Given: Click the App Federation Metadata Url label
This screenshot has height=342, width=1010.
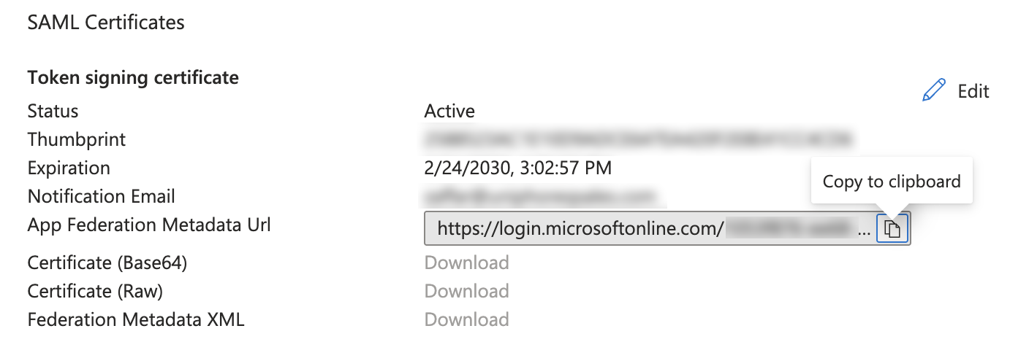Looking at the screenshot, I should pyautogui.click(x=149, y=225).
